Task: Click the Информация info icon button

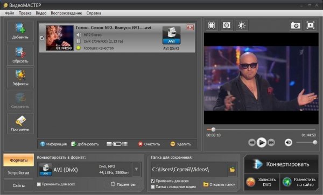Action: (53, 144)
